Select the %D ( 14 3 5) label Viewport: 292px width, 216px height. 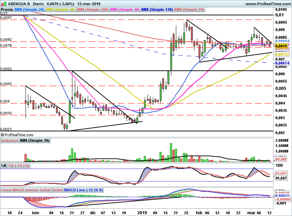[x=19, y=165]
